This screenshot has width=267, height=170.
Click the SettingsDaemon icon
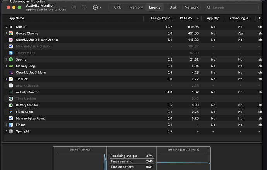tap(11, 86)
